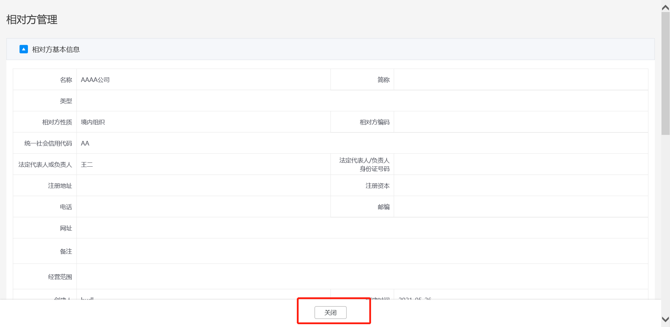Screen dimensions: 670x327
Task: Click the empty 相对方编码 value cell
Action: (x=521, y=122)
